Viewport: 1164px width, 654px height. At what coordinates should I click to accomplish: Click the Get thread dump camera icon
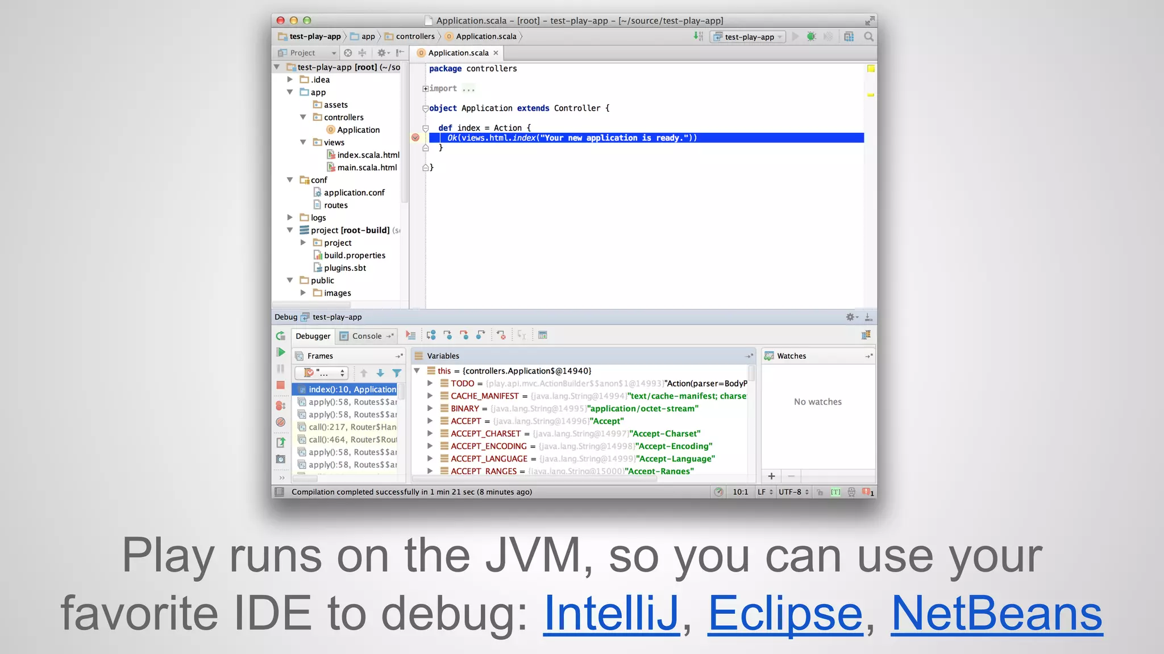coord(281,459)
